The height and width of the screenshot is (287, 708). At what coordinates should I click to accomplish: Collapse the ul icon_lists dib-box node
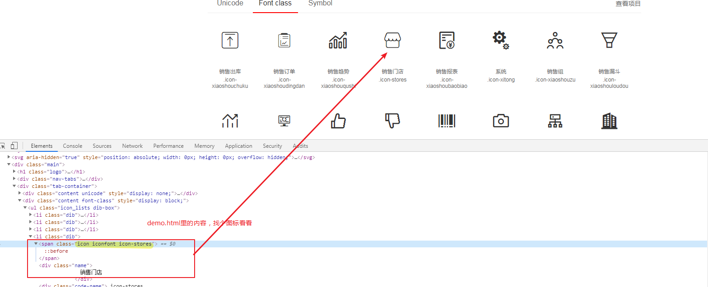coord(25,208)
